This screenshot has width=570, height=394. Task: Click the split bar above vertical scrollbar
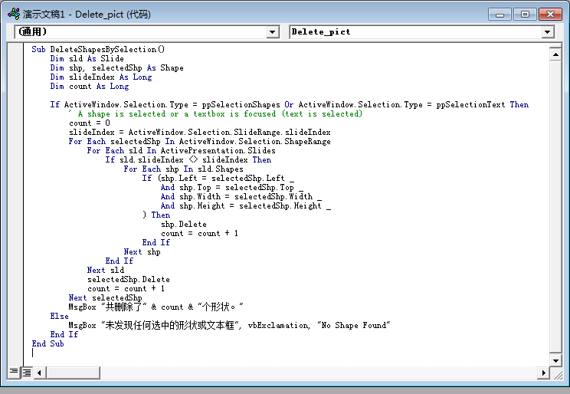(x=555, y=47)
